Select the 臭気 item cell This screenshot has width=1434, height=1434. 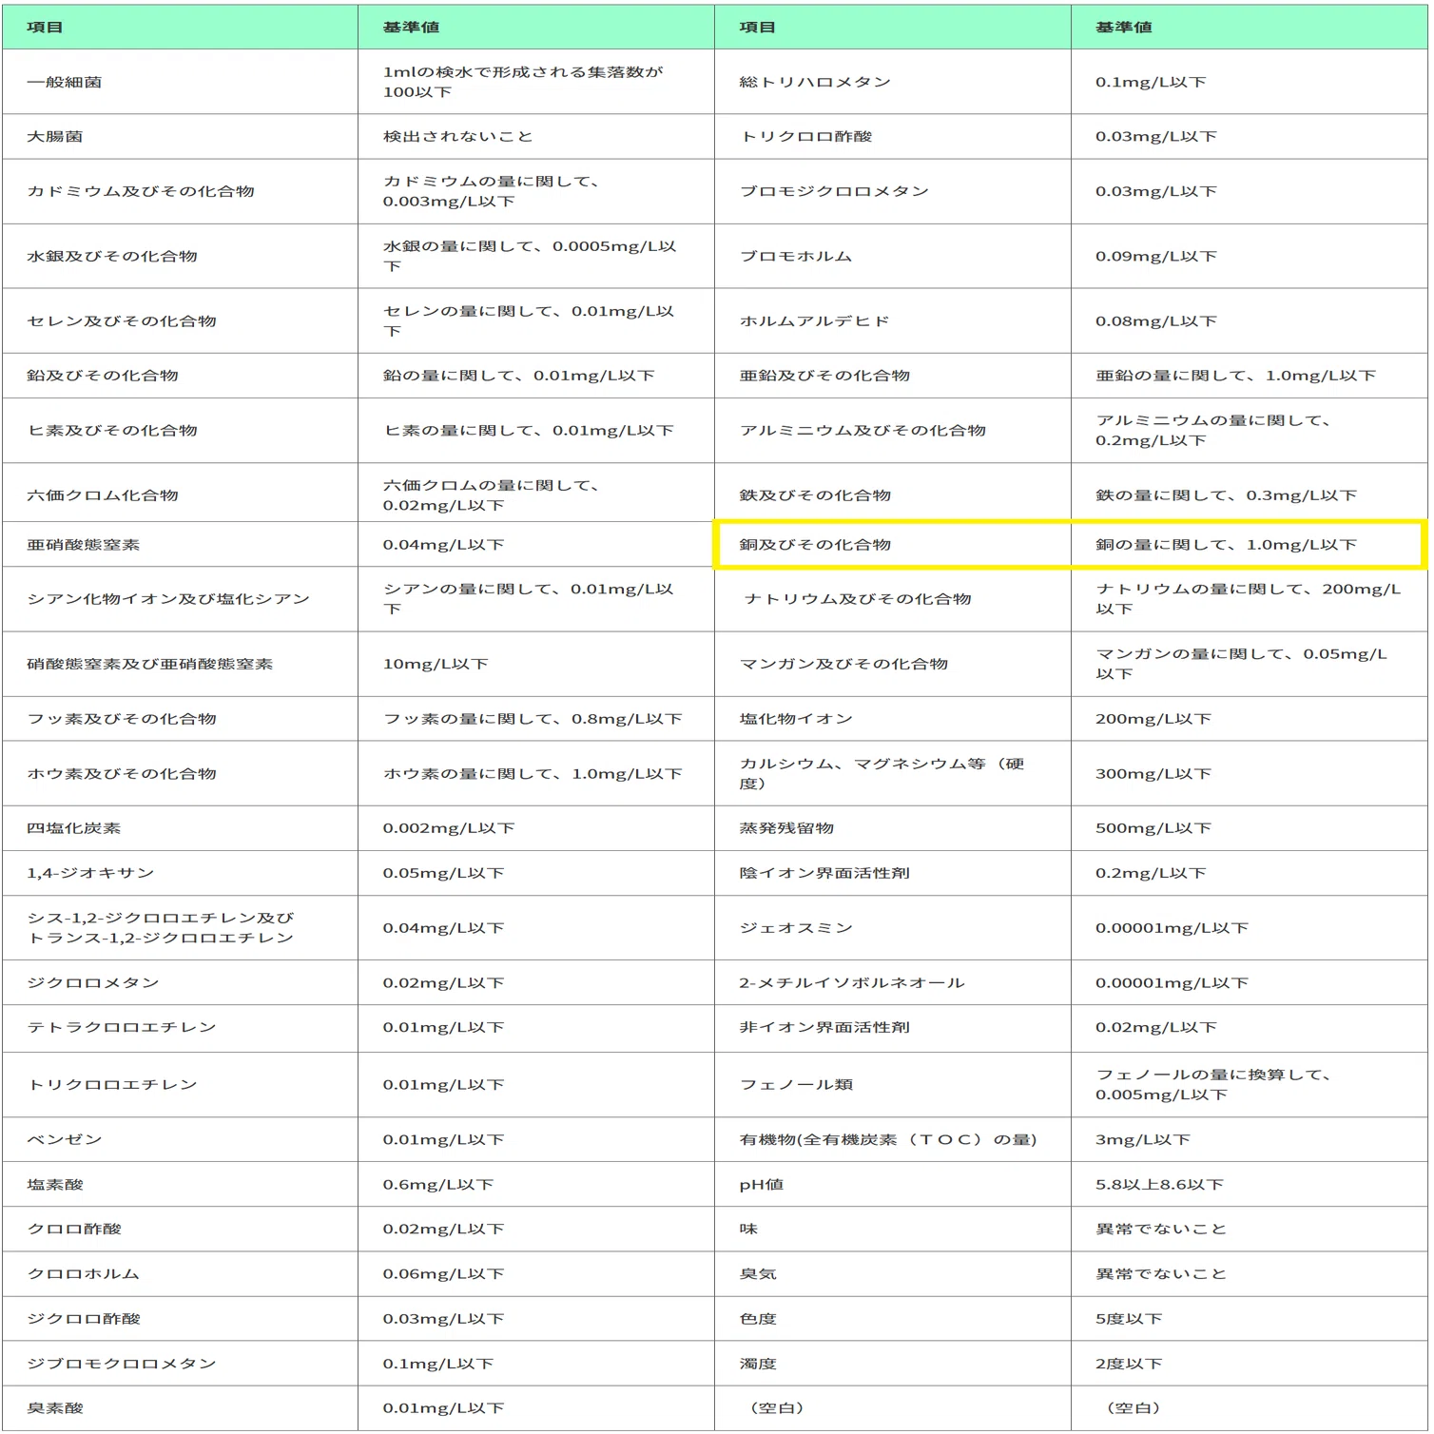tap(893, 1274)
